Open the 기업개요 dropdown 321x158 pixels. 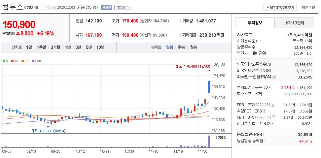pos(123,7)
